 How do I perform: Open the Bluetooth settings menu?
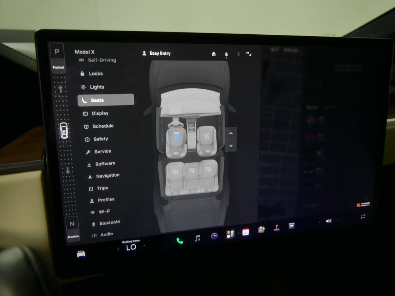point(106,223)
